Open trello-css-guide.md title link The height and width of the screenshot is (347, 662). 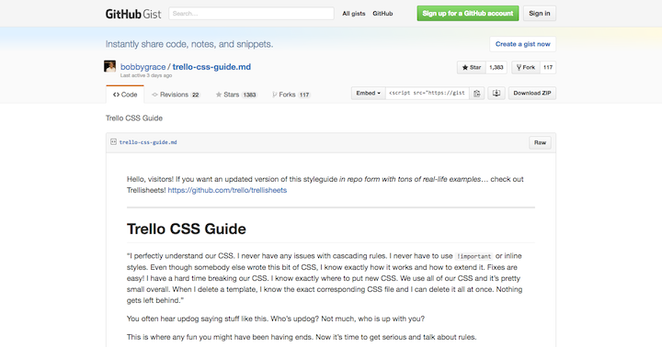click(x=211, y=67)
